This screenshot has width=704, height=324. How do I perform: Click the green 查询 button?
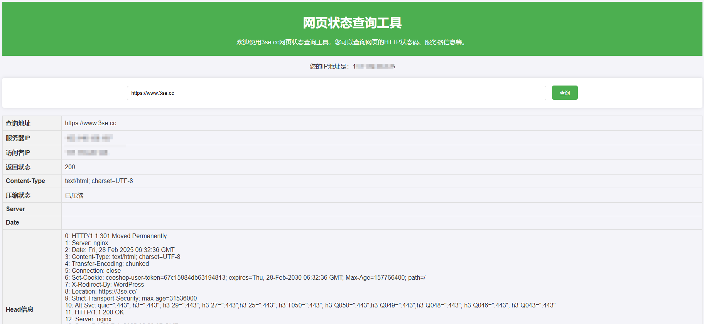(564, 93)
